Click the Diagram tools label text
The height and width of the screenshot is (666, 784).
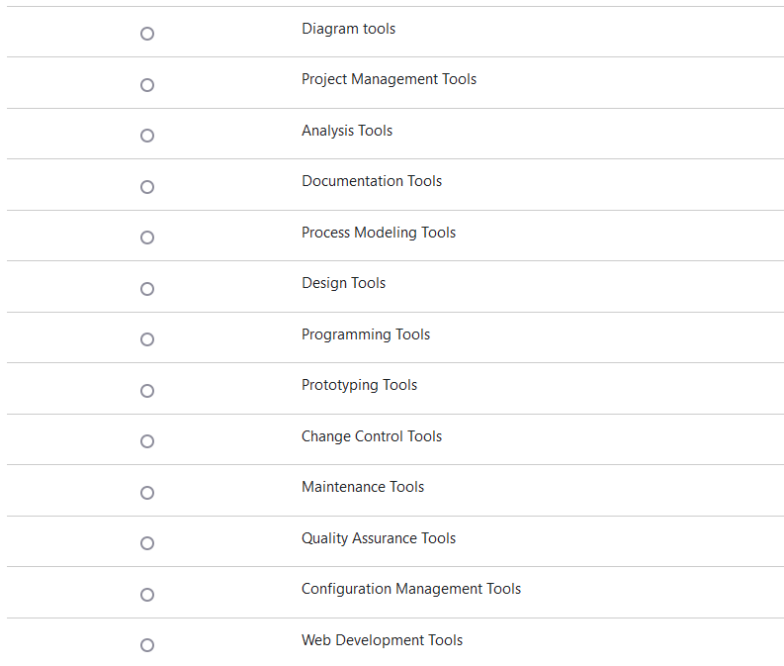coord(349,29)
